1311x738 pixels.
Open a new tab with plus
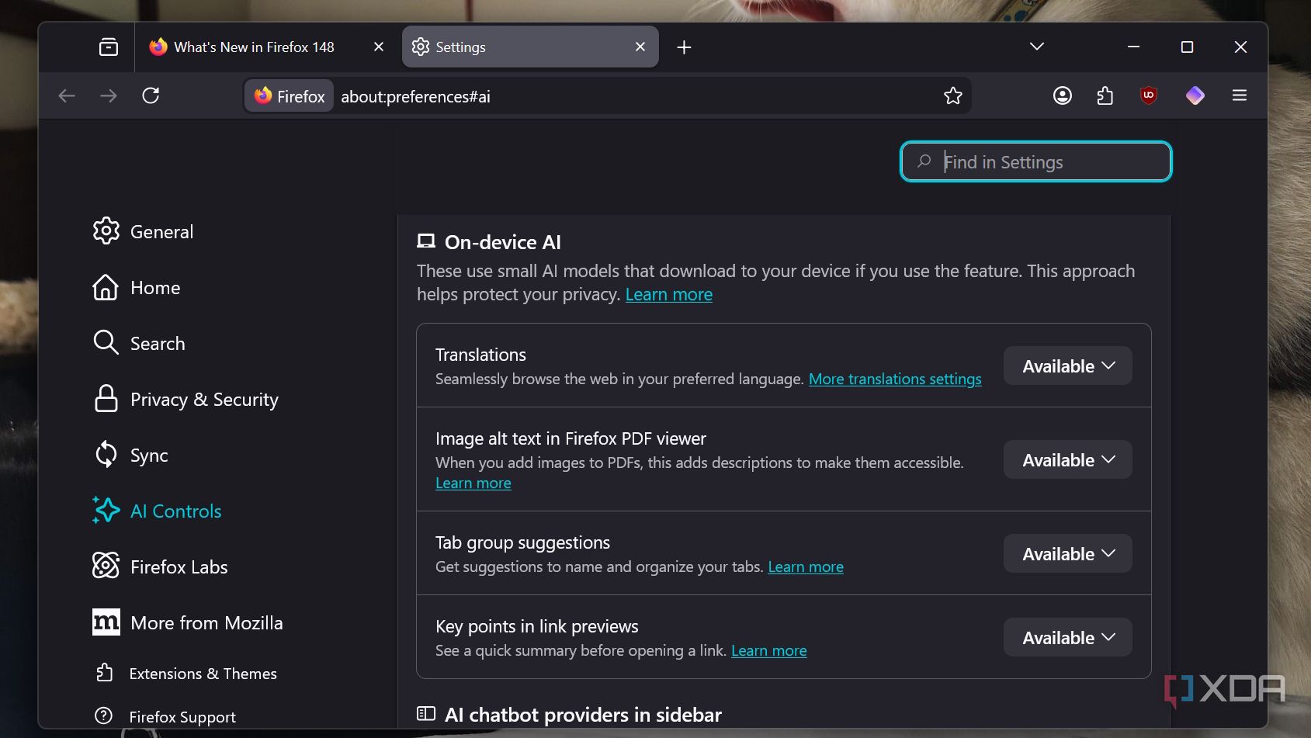point(684,47)
